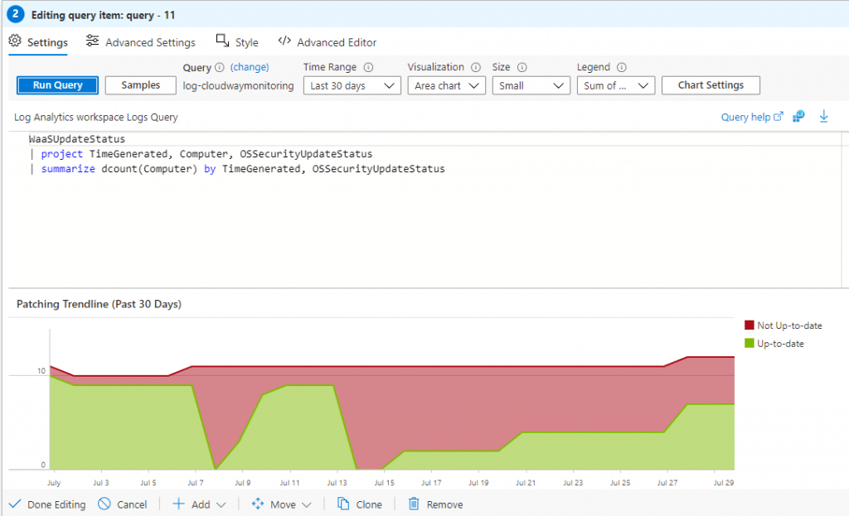Click the external link icon beside Query help
The width and height of the screenshot is (849, 516).
(779, 116)
